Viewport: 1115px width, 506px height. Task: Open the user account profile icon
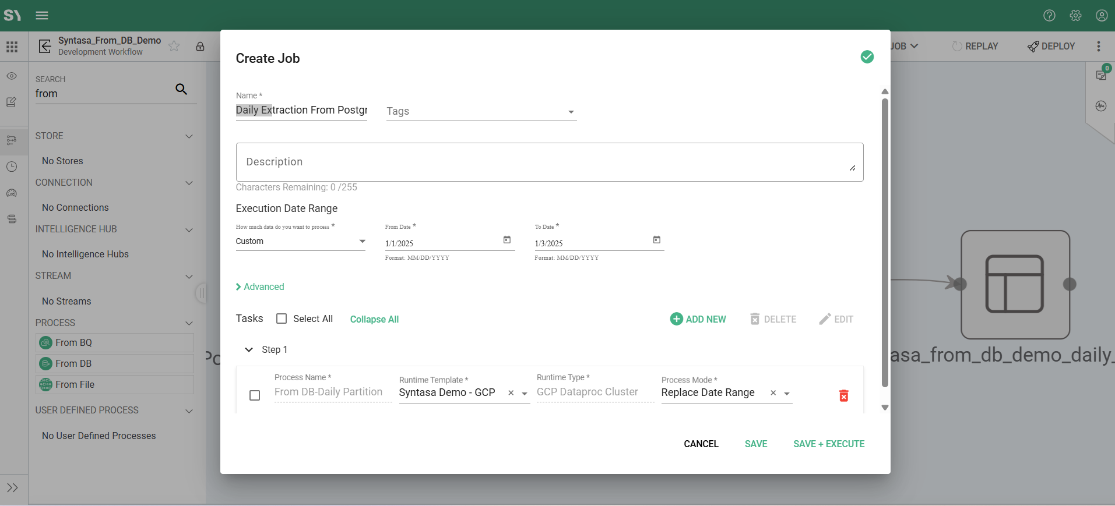[x=1101, y=16]
